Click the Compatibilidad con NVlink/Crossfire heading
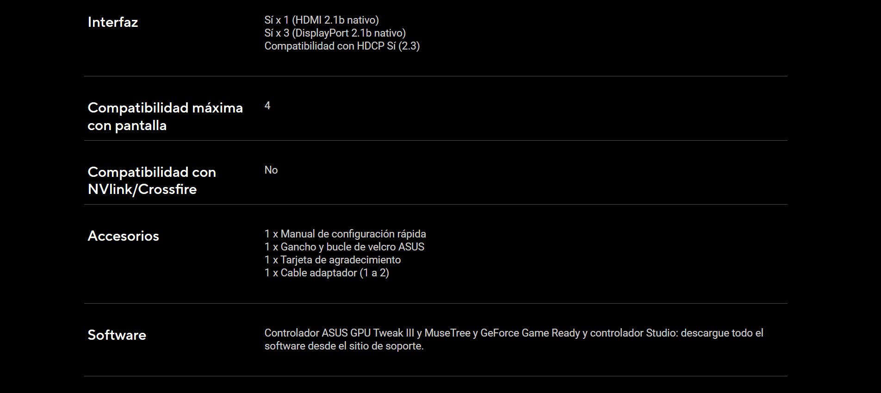The height and width of the screenshot is (393, 881). (x=151, y=181)
